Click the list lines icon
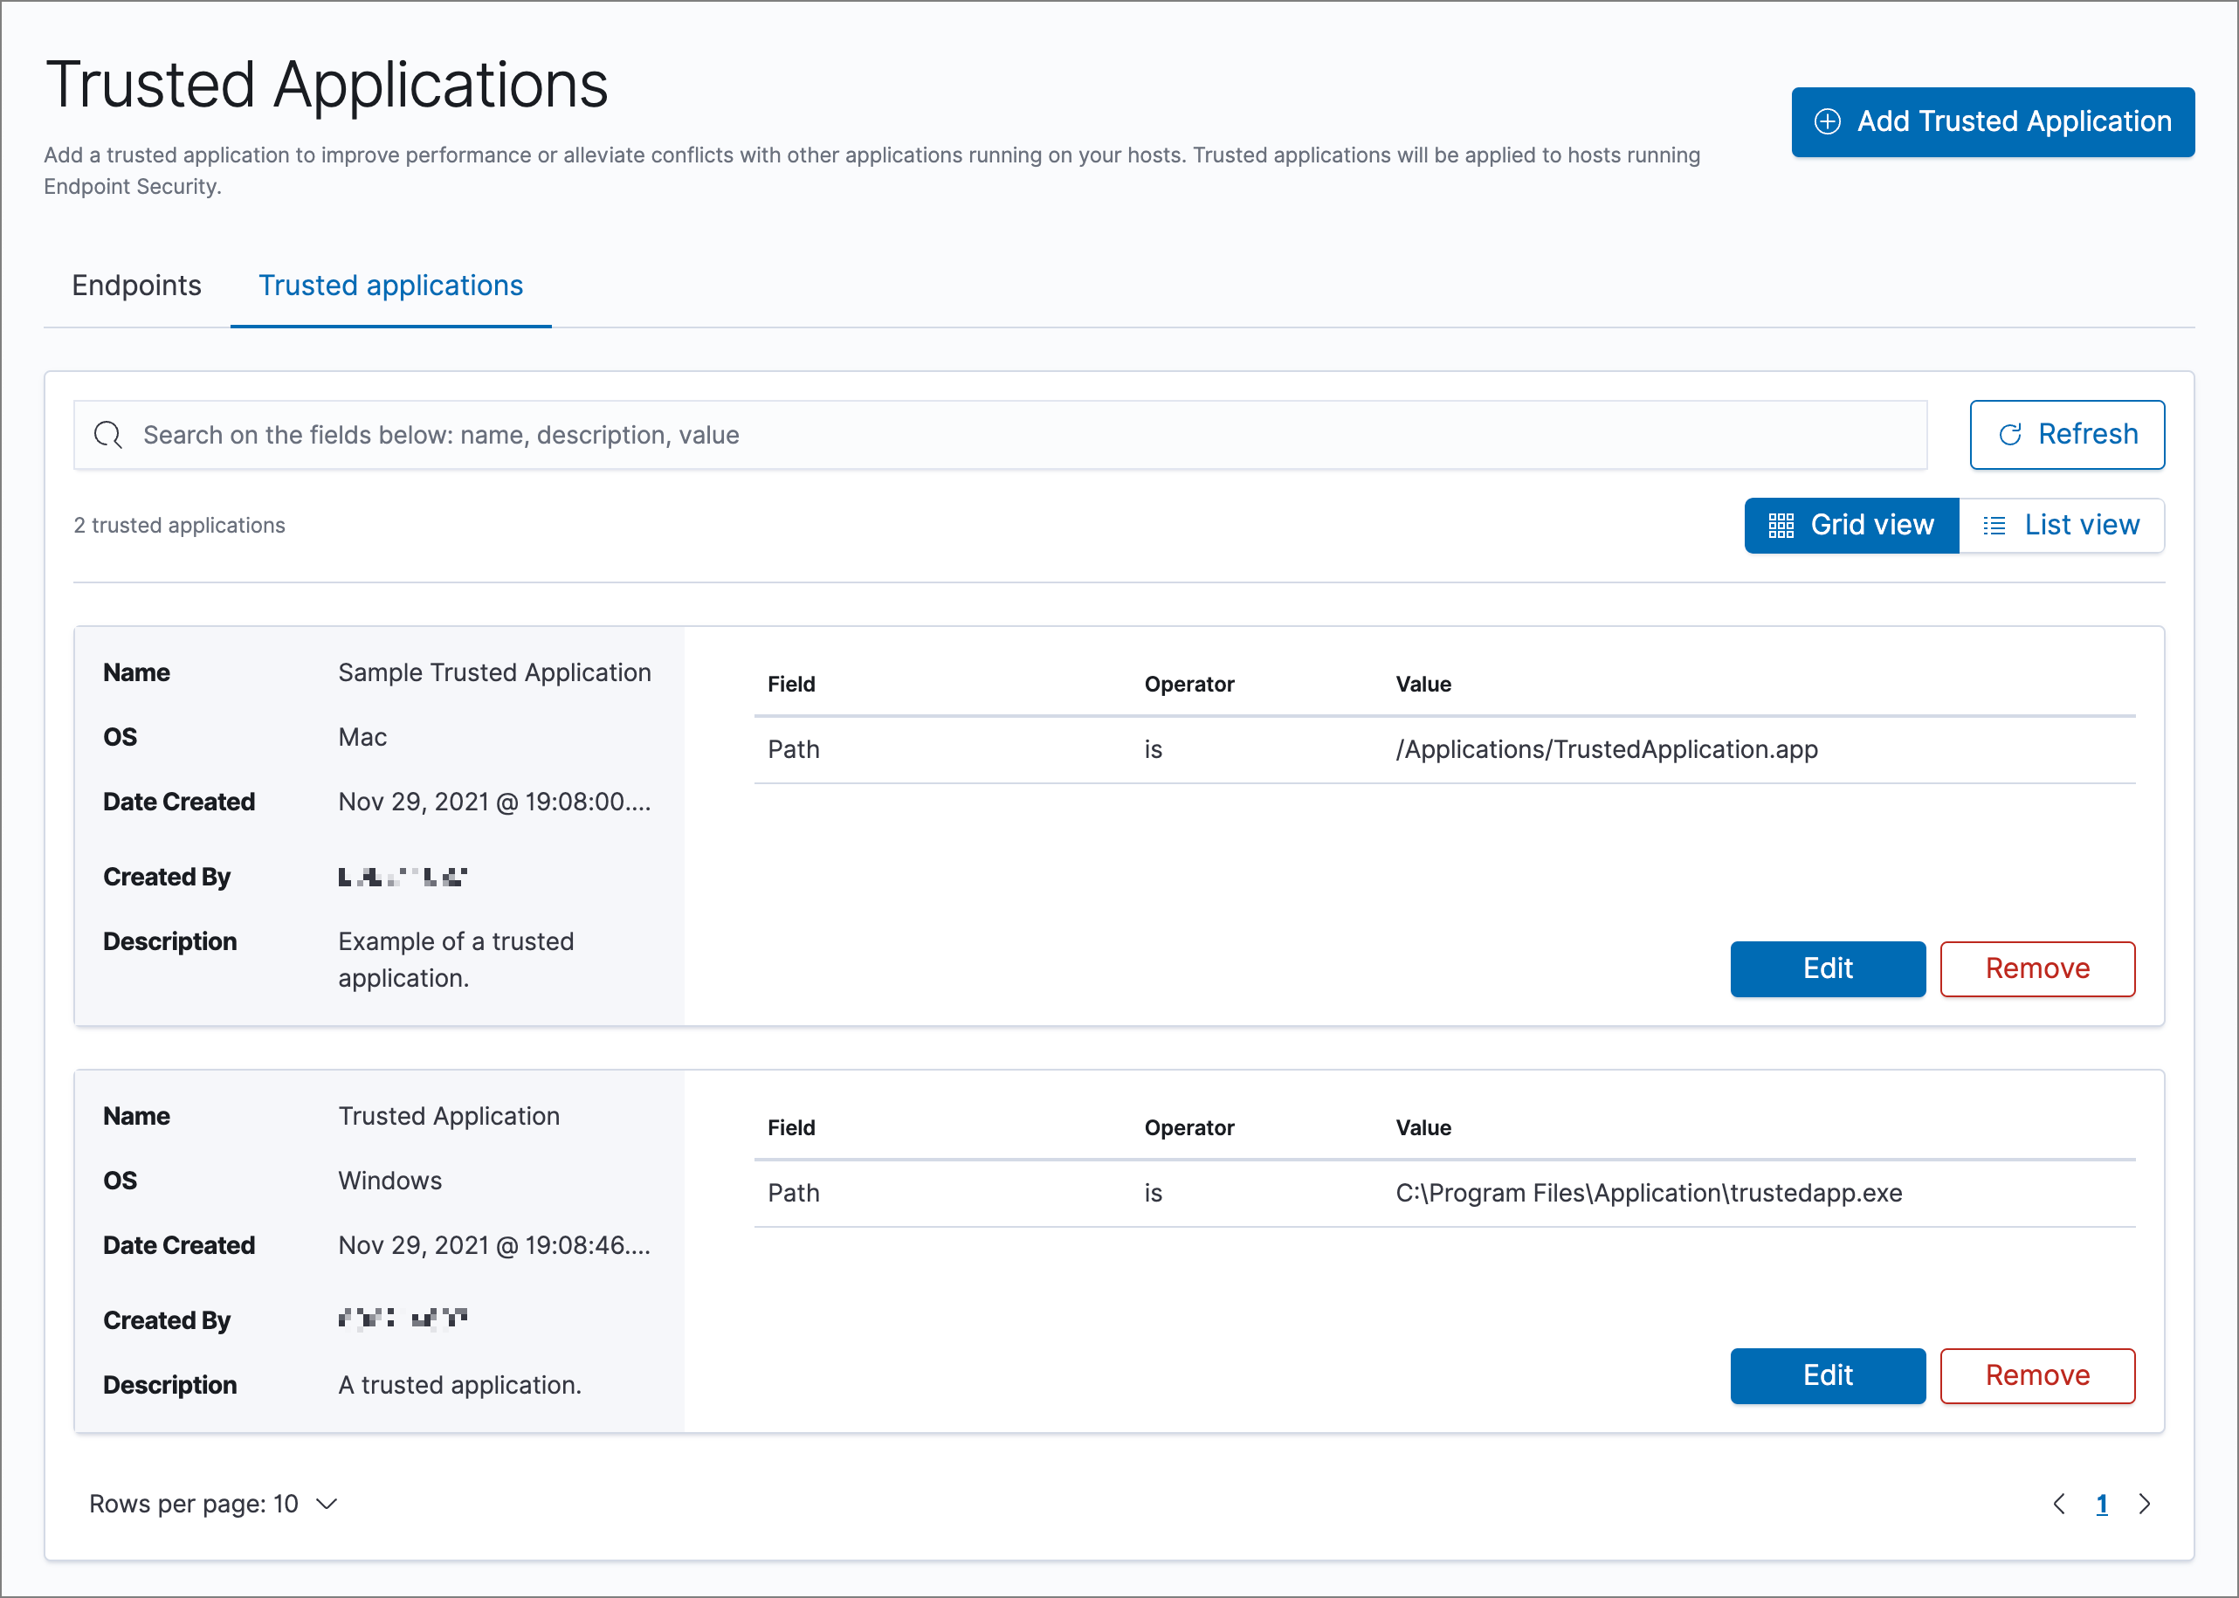Screen dimensions: 2239x1598 (1994, 526)
